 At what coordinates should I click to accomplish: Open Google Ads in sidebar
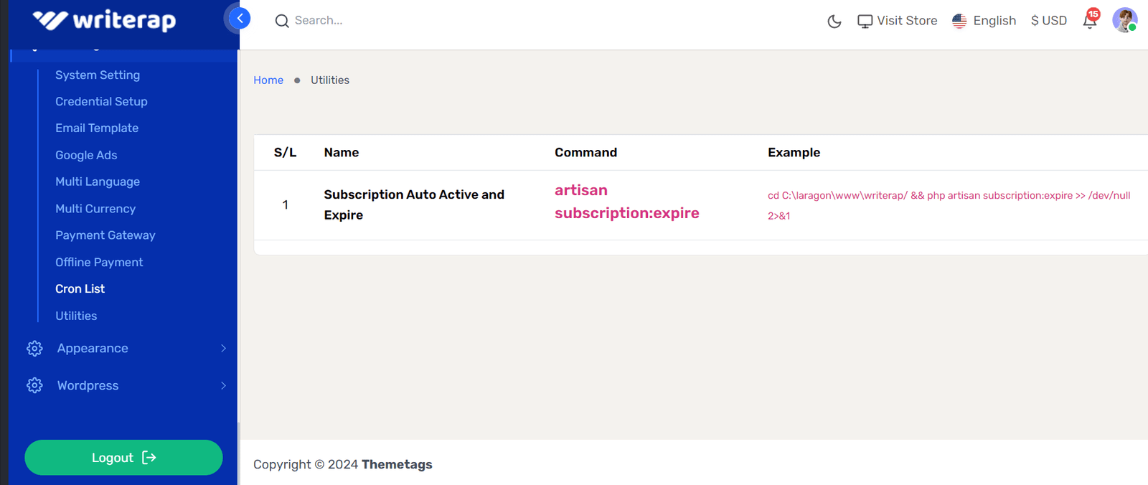[x=86, y=155]
